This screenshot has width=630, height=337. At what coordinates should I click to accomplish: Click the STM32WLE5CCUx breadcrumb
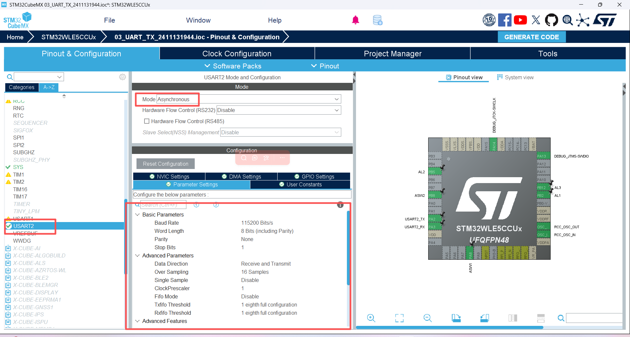click(69, 37)
